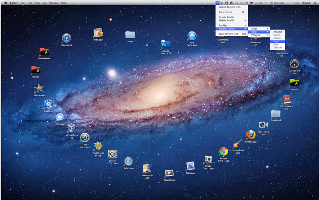Select the Mail.app stamp icon

[x=190, y=166]
